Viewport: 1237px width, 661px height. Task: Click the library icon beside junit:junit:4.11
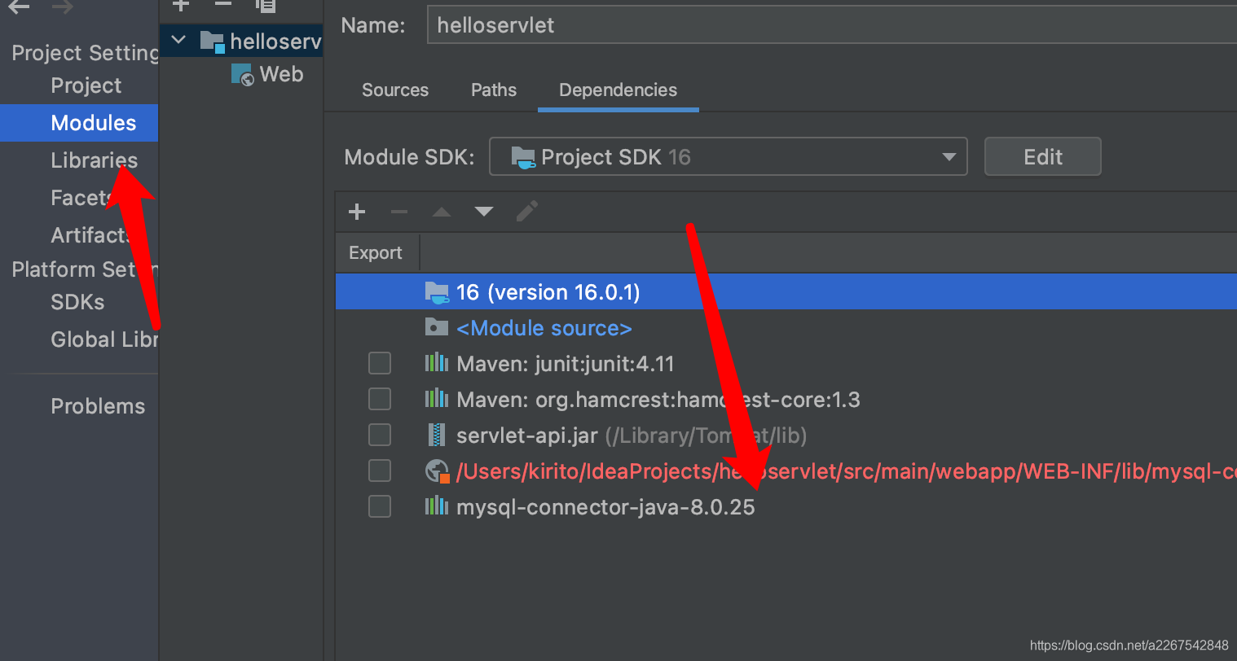437,363
